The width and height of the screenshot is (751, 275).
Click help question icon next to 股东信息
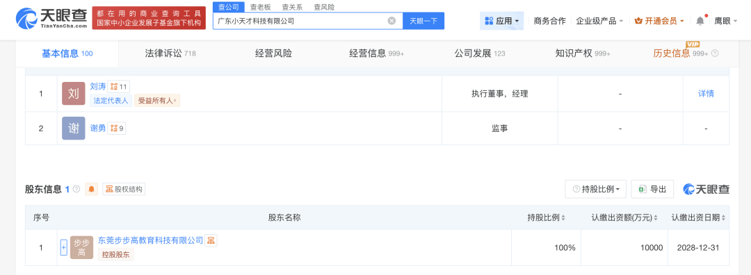(76, 190)
